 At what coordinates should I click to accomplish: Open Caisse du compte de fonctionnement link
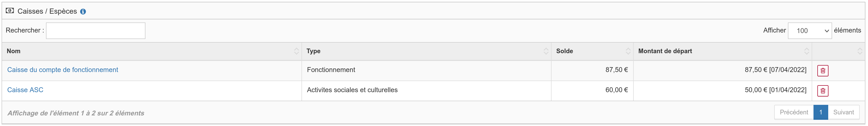63,70
